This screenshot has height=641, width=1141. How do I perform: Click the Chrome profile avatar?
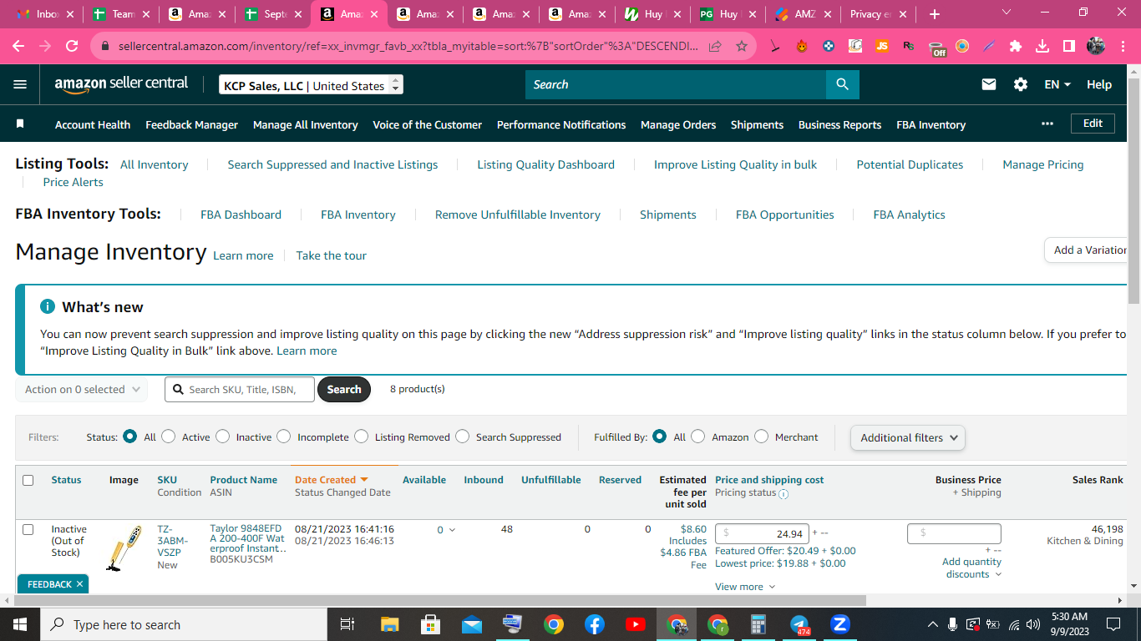point(1096,46)
